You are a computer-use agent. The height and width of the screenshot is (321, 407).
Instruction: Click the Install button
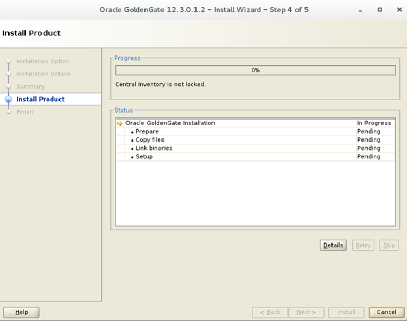[x=346, y=312]
